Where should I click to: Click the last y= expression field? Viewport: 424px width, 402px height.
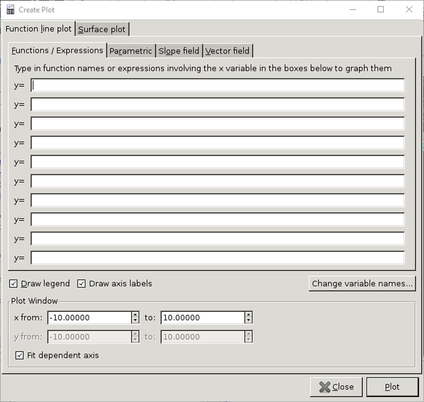pos(217,258)
